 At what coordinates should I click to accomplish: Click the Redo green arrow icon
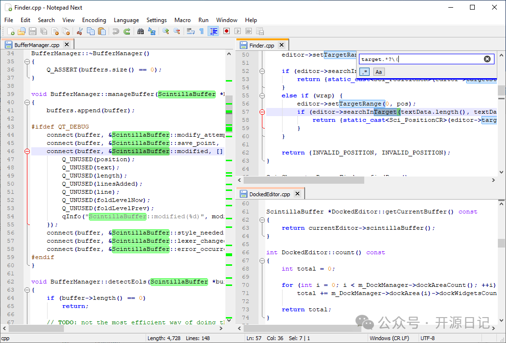[127, 31]
